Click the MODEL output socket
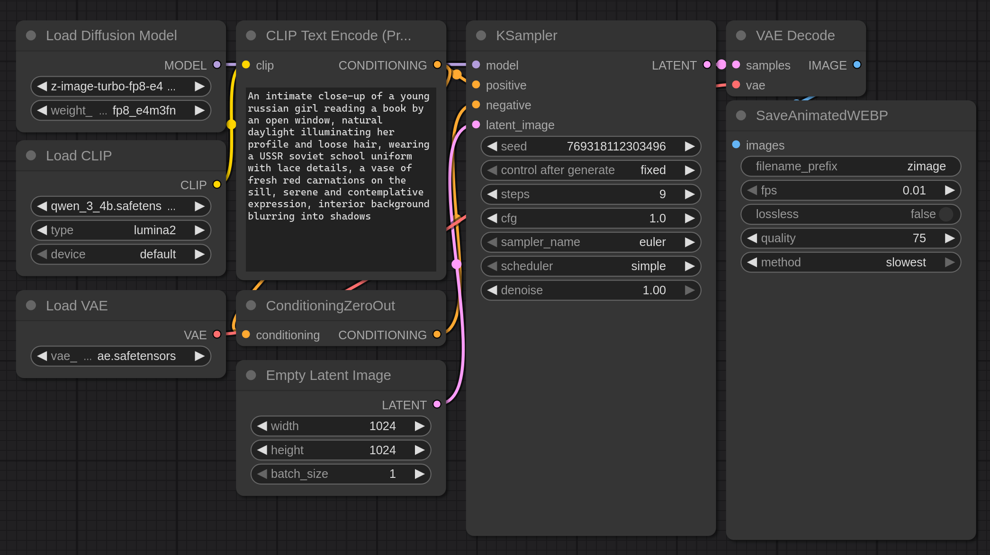Screen dimensions: 990x555 [217, 65]
